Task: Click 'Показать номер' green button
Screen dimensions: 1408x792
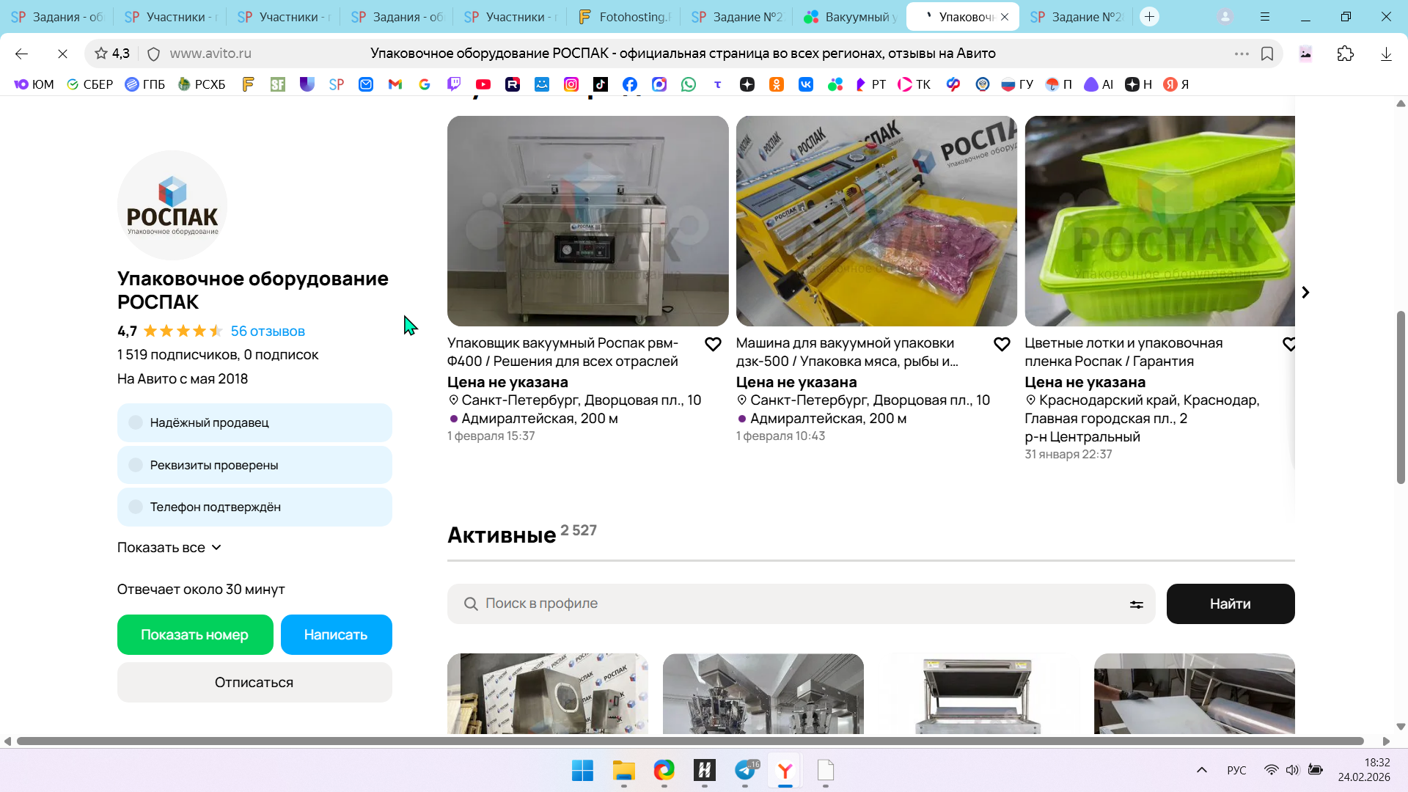Action: (195, 634)
